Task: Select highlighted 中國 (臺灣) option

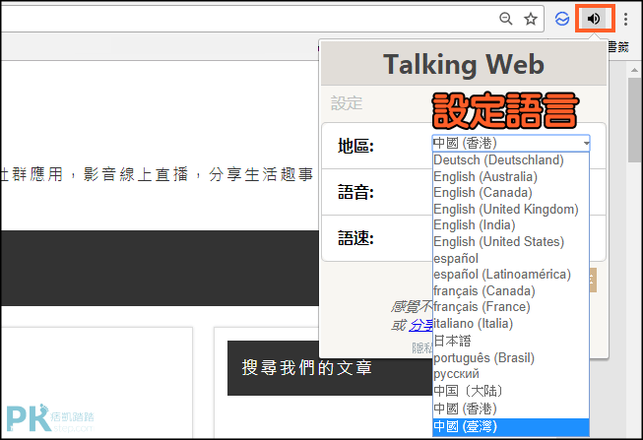Action: pyautogui.click(x=511, y=427)
